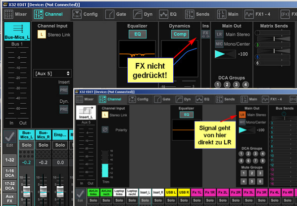Viewport: 297px width, 206px height.
Task: Select the AirLin links channel
Action: (93, 192)
